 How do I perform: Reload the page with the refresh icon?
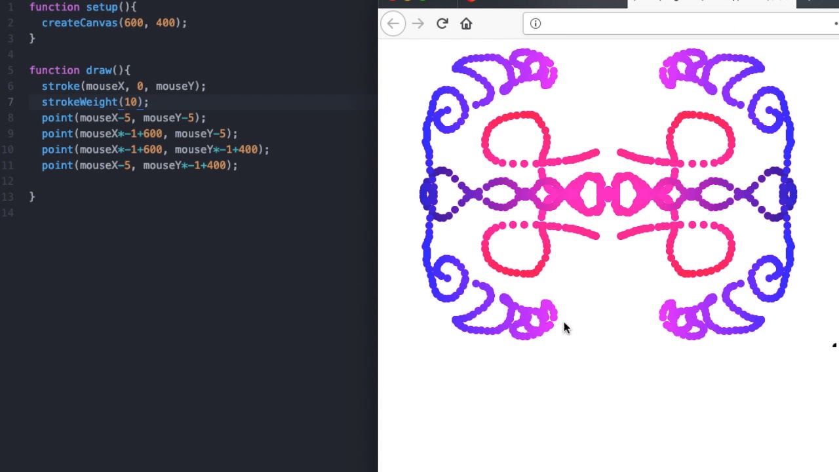click(442, 24)
